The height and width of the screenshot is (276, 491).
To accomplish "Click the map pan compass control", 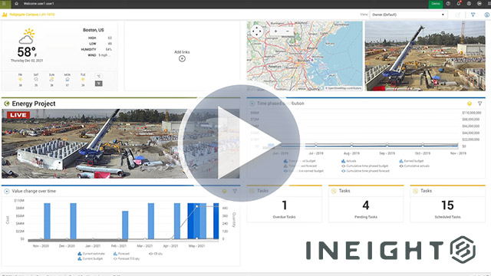I will [257, 31].
